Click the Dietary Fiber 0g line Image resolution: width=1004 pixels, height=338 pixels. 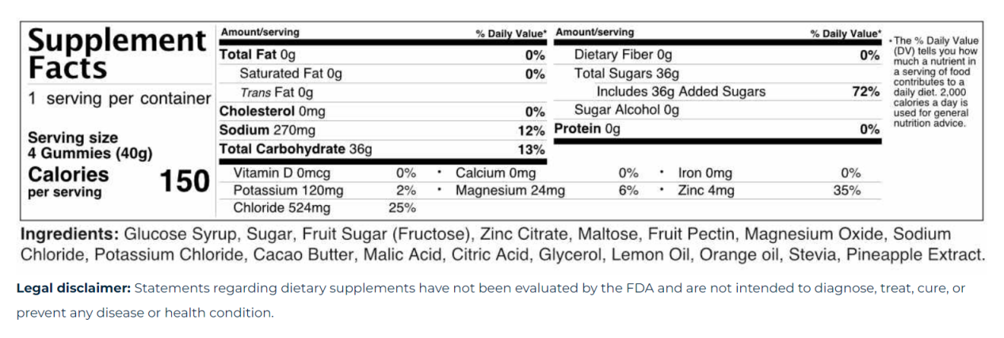(623, 55)
